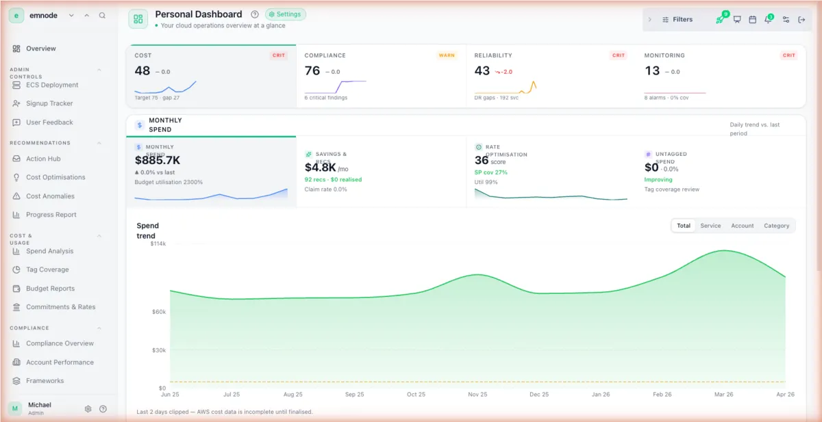Click the help question mark beside Personal Dashboard
This screenshot has height=422, width=822.
pos(255,14)
